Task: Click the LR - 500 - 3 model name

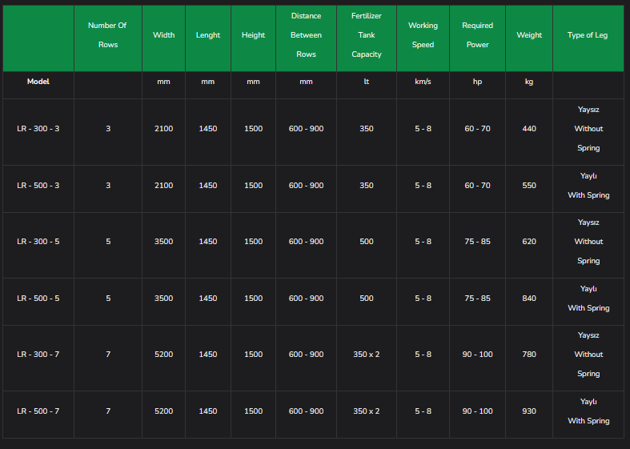Action: [38, 186]
